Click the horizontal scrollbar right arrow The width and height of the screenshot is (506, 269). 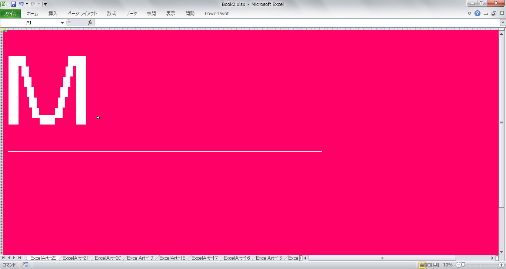pos(493,258)
